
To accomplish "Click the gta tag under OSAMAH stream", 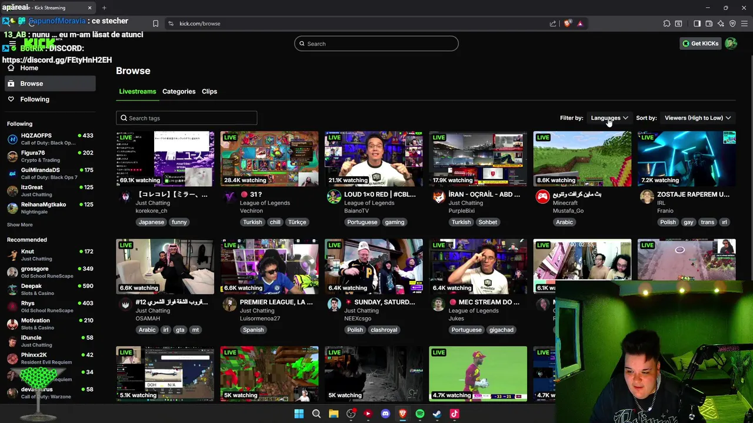I will (x=180, y=330).
